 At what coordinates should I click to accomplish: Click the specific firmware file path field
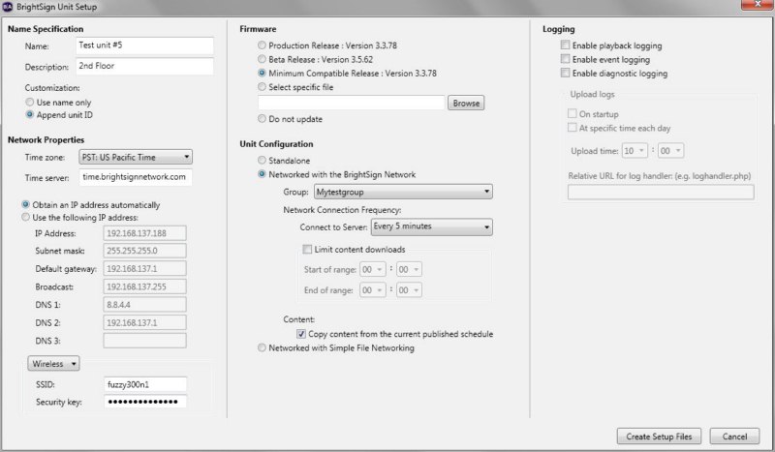[352, 103]
